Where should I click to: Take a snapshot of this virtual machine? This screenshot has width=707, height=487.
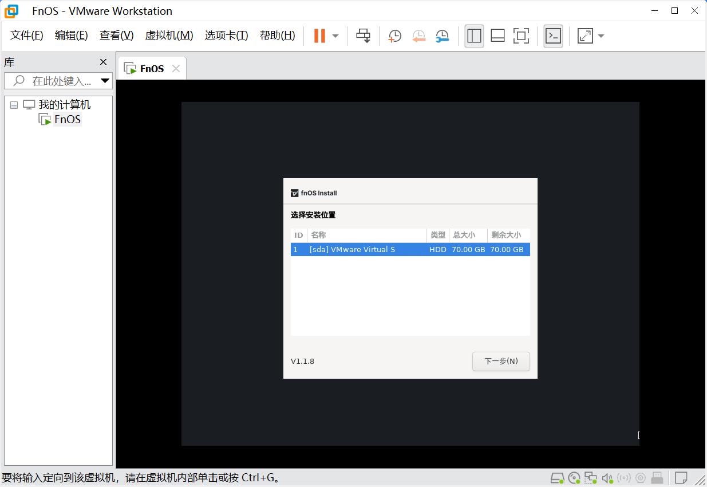394,36
